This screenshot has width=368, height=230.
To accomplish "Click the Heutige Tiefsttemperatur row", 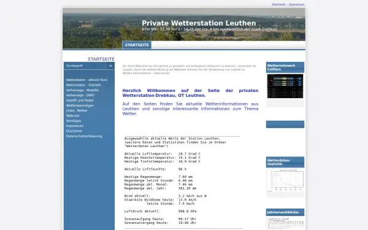I will pos(163,161).
